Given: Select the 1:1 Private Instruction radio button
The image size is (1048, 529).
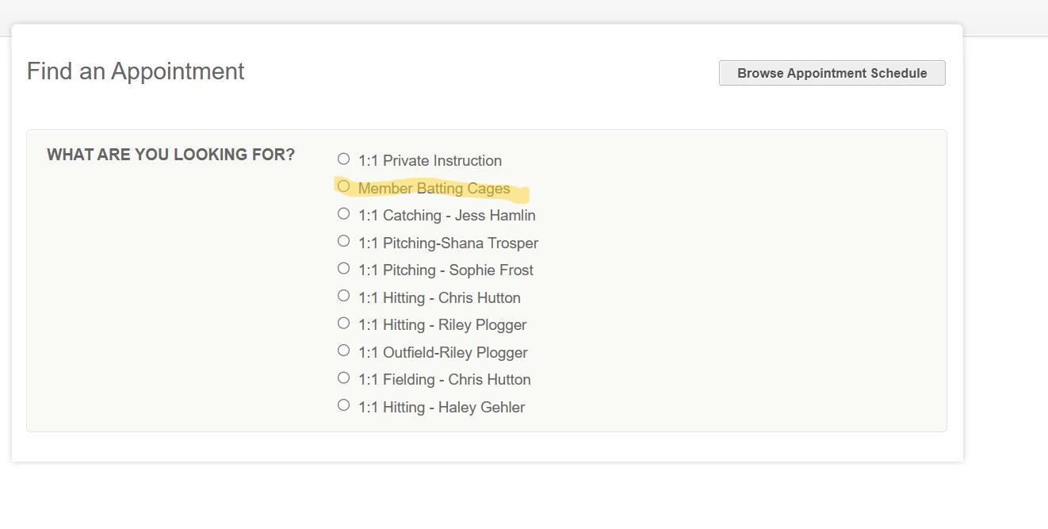Looking at the screenshot, I should coord(343,159).
